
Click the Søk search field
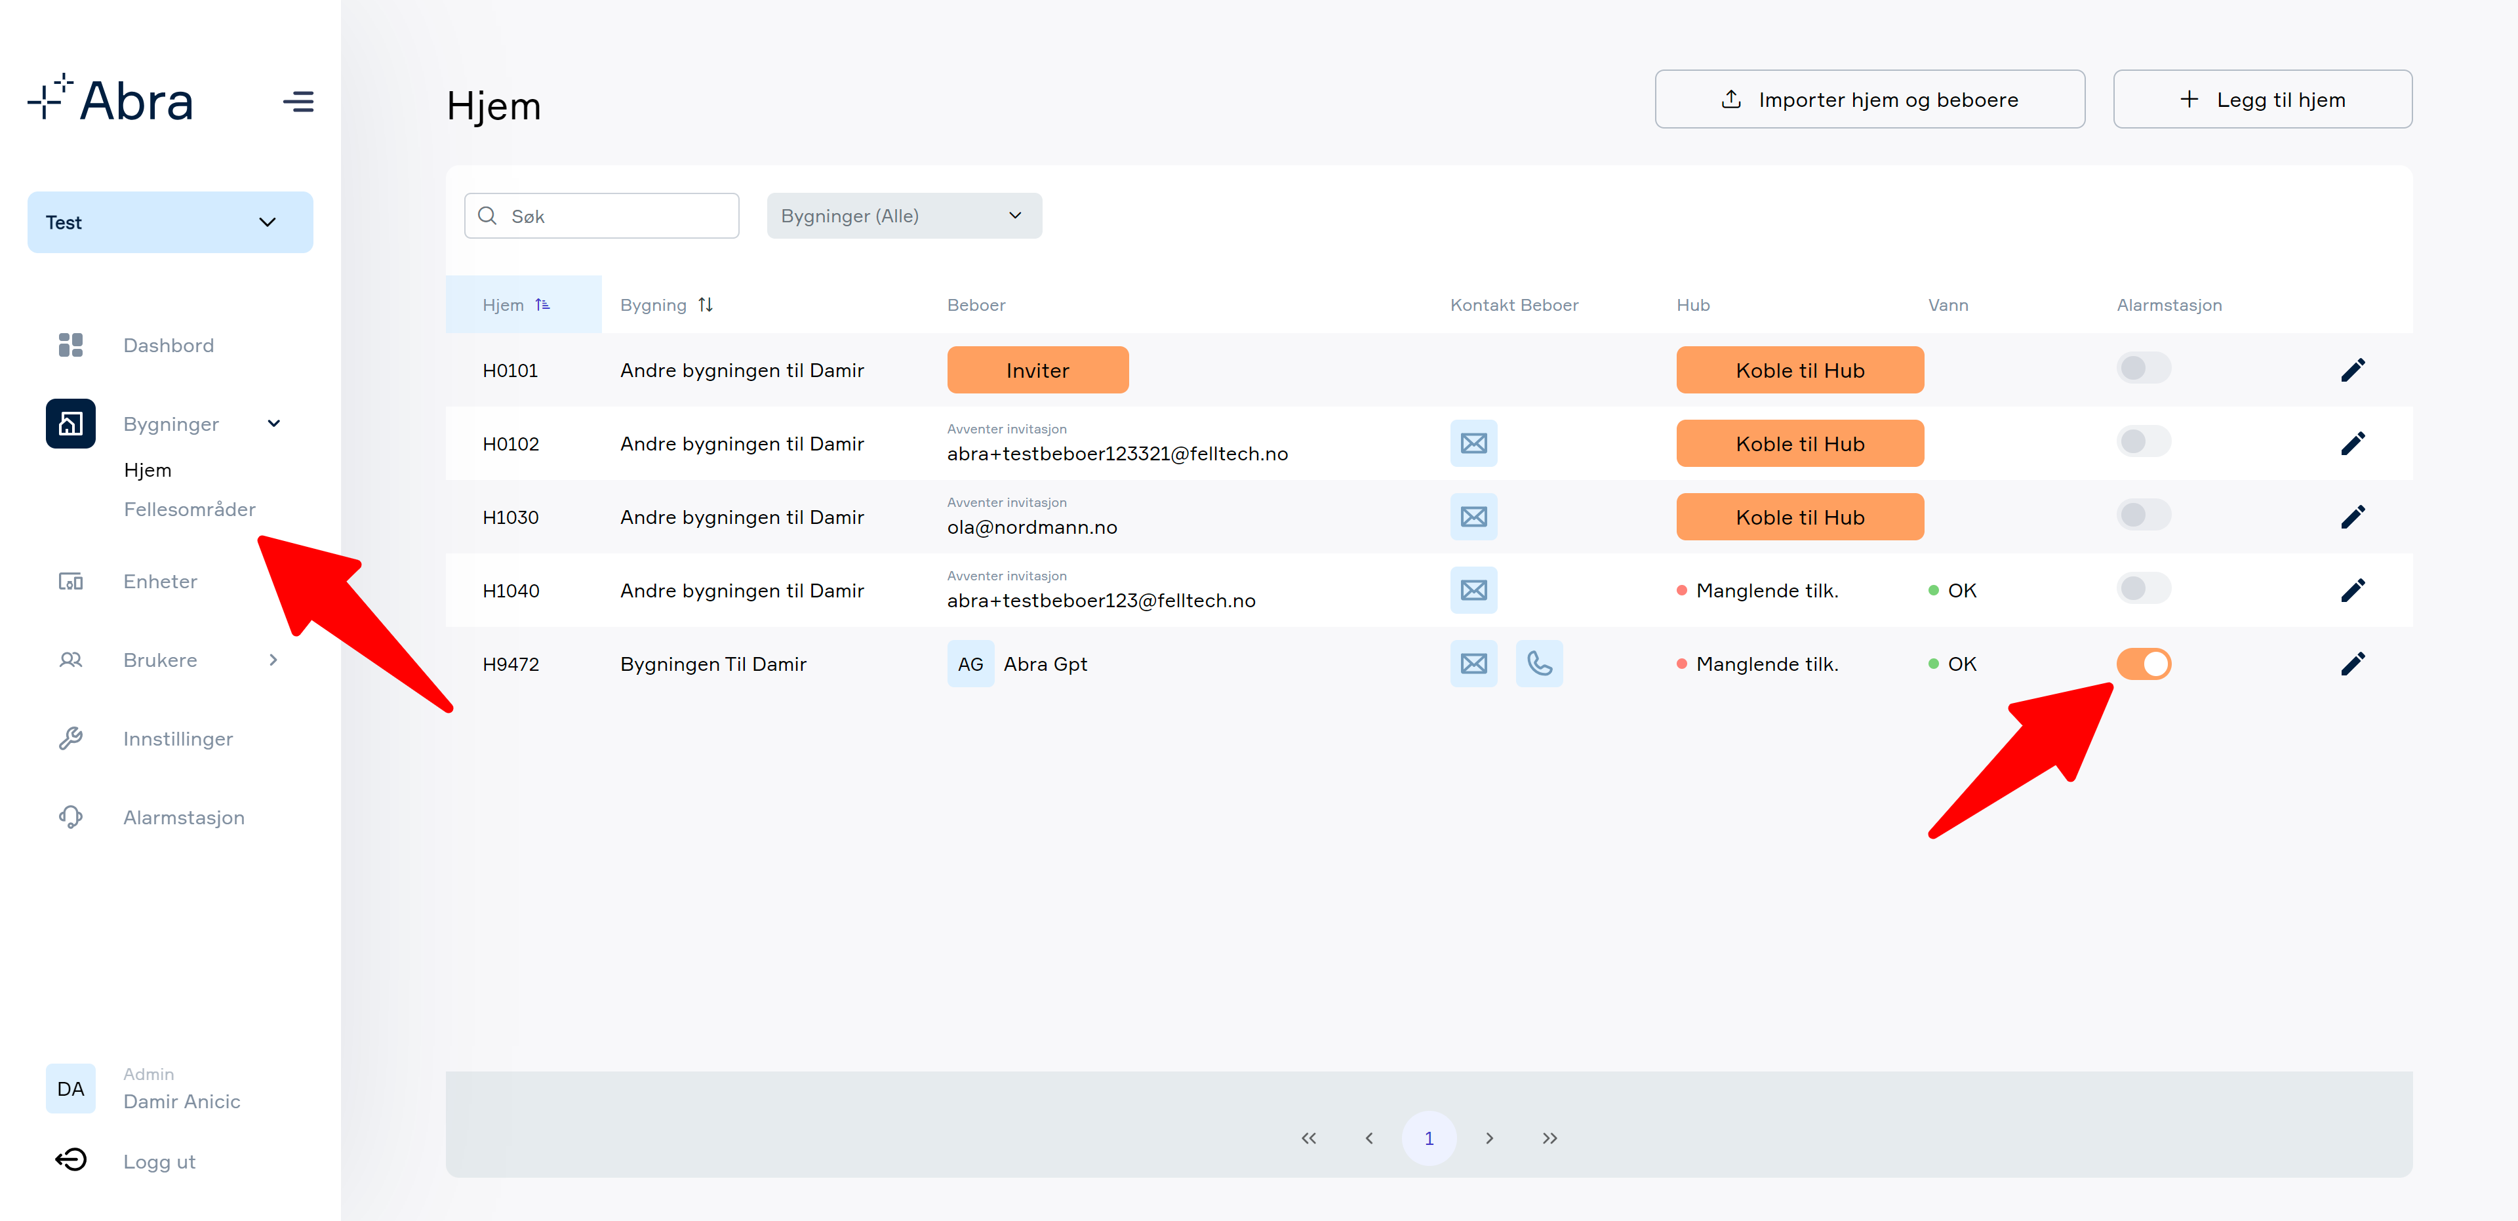tap(601, 216)
